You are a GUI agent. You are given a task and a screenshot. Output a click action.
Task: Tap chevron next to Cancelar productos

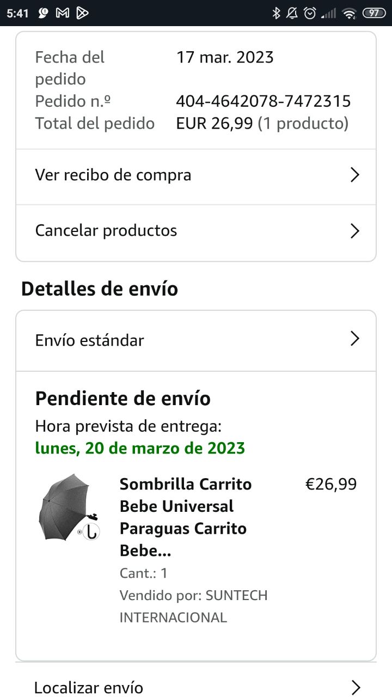(x=354, y=231)
